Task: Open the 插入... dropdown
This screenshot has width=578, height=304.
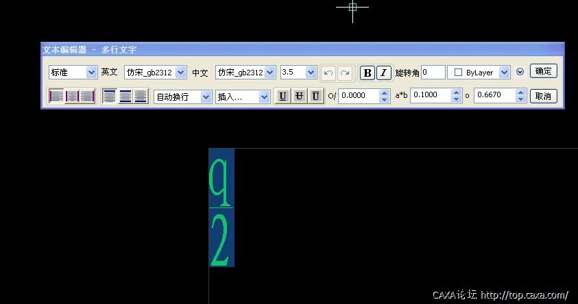Action: point(264,97)
